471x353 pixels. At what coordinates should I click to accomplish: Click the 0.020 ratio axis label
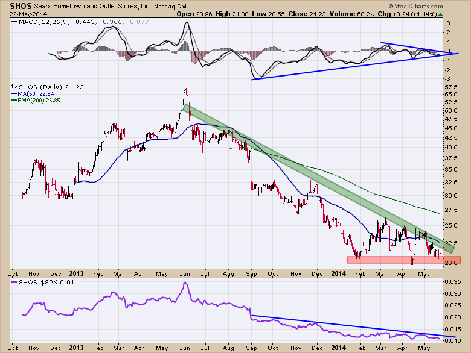tap(452, 317)
